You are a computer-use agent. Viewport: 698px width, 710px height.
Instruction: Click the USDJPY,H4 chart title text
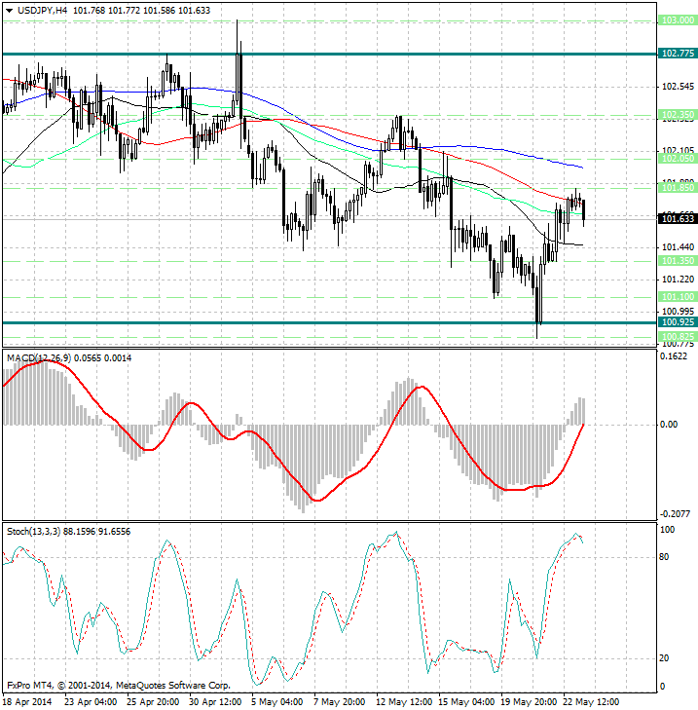[42, 10]
